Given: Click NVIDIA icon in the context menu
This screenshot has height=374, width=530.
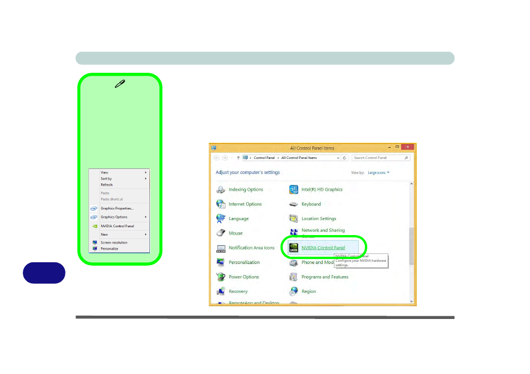Looking at the screenshot, I should pyautogui.click(x=94, y=226).
